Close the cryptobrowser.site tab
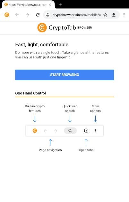129x202 pixels. point(50,5)
